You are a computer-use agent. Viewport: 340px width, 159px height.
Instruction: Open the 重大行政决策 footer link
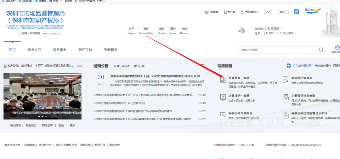(12, 145)
